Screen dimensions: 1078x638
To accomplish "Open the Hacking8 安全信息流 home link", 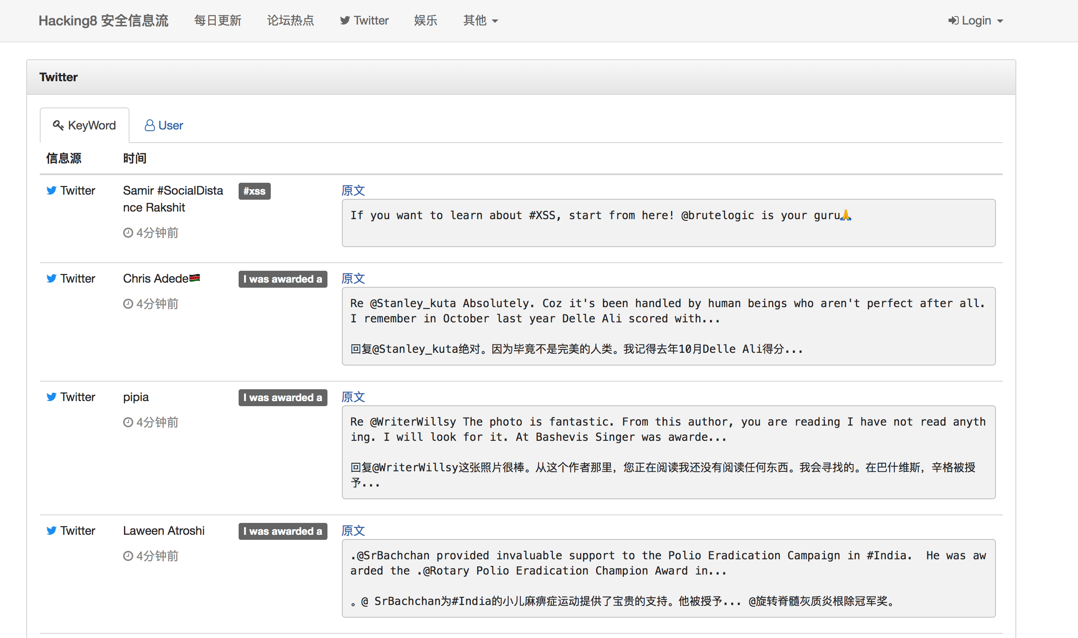I will 104,21.
